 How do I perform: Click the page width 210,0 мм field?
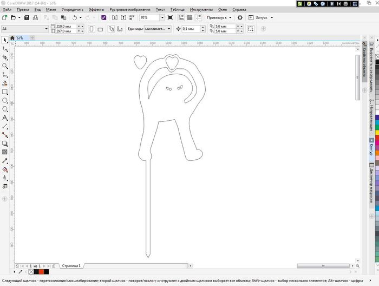(64, 26)
